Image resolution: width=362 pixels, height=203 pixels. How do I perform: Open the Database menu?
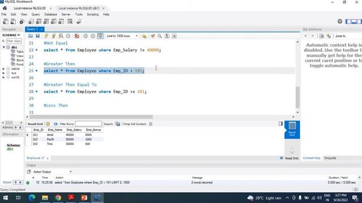[50, 14]
